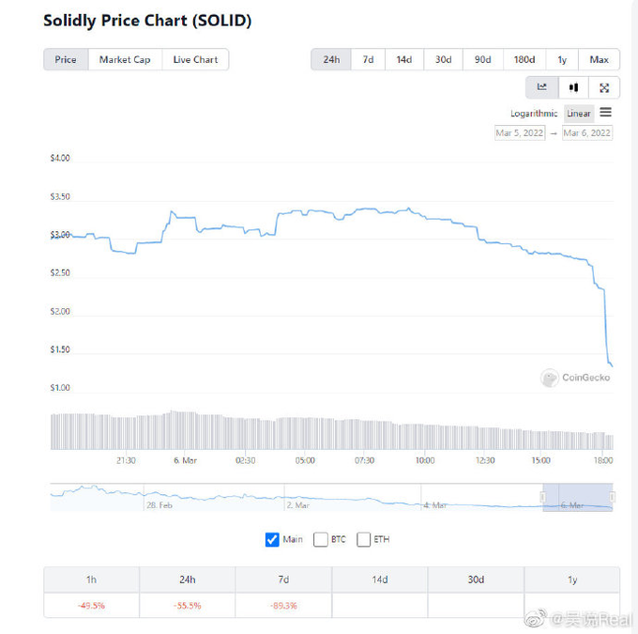Viewport: 638px width, 634px height.
Task: Grab the left range navigator handle
Action: (x=543, y=497)
